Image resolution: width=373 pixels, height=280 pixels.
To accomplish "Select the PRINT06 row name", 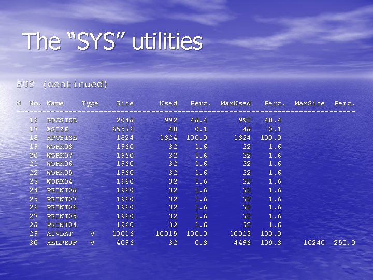I will point(62,207).
